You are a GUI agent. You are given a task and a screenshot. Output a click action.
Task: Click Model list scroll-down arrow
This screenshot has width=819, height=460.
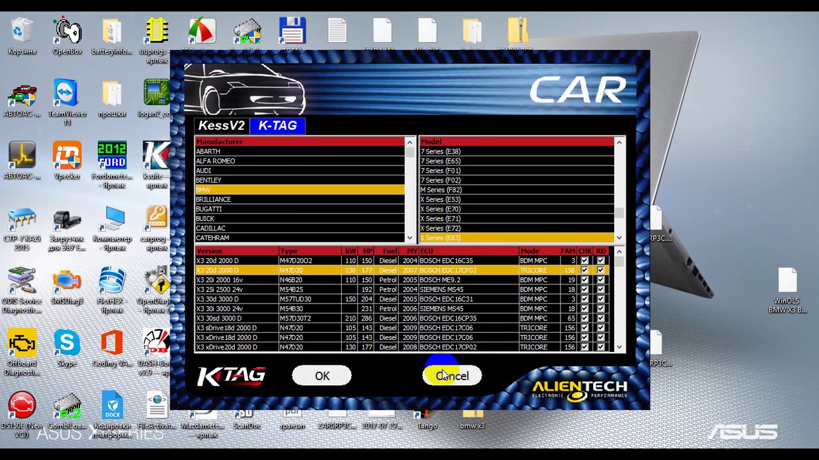tap(619, 238)
